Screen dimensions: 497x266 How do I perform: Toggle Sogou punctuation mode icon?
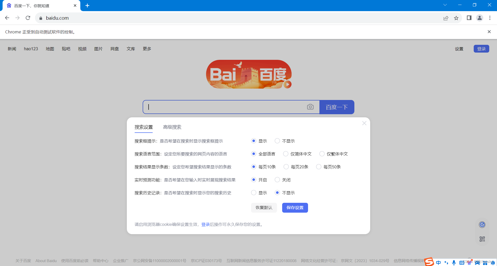[x=446, y=263]
